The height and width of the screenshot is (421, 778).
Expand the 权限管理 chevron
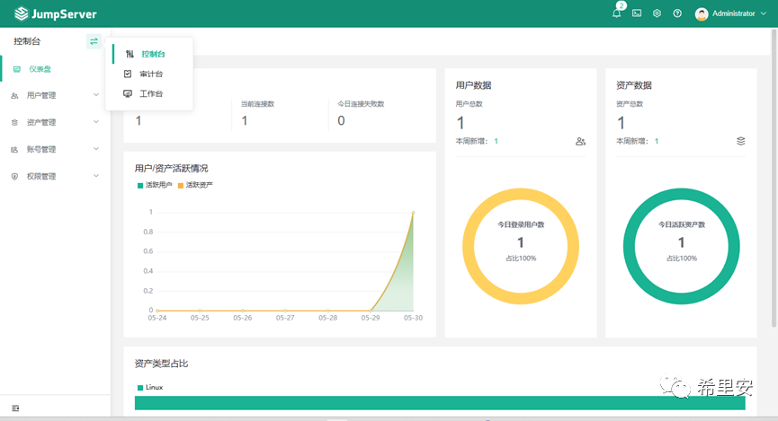tap(96, 175)
